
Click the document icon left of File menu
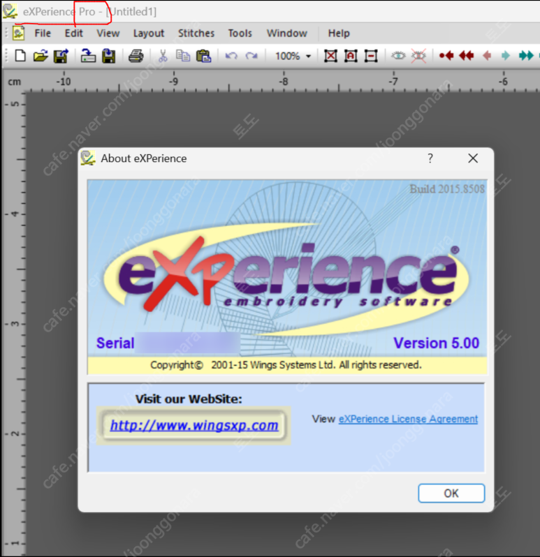coord(18,33)
